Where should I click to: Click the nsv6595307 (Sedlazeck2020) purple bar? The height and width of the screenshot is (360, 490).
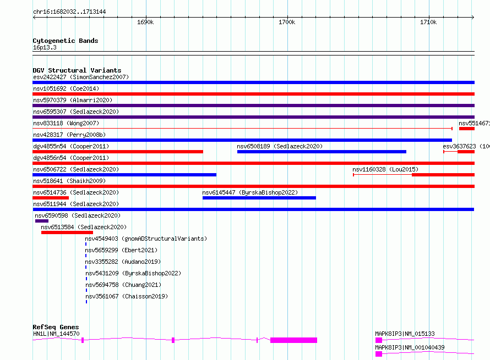click(x=253, y=117)
